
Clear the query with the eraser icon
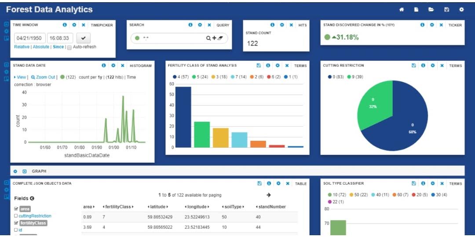[220, 38]
